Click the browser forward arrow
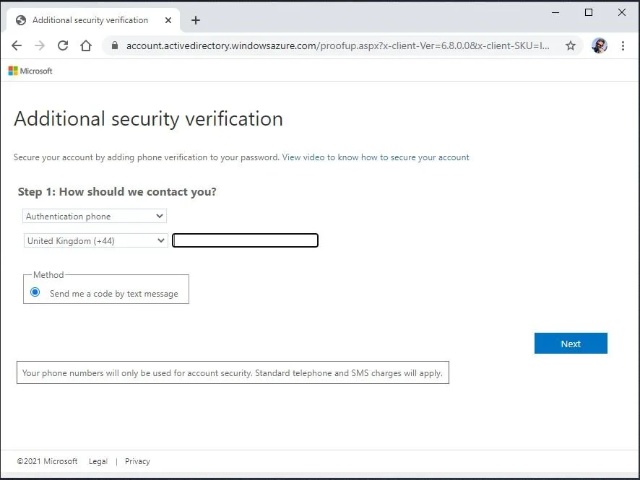This screenshot has width=640, height=480. (40, 45)
